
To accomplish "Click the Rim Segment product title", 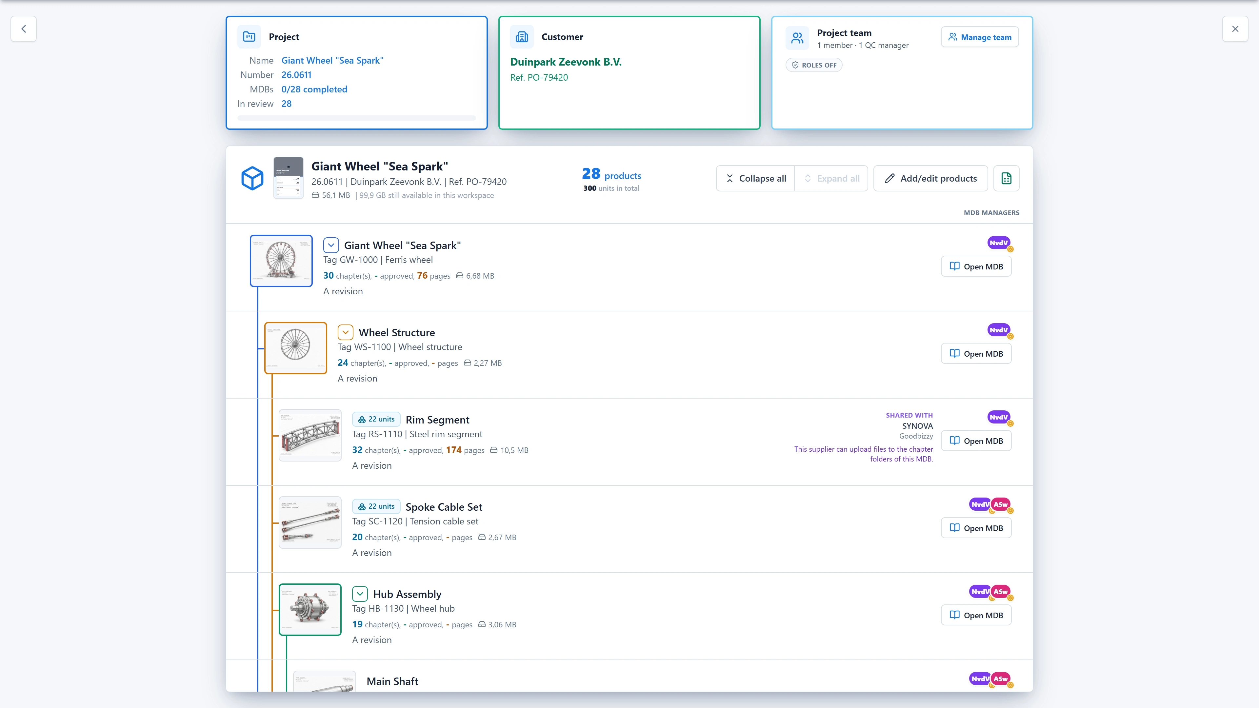I will coord(437,420).
